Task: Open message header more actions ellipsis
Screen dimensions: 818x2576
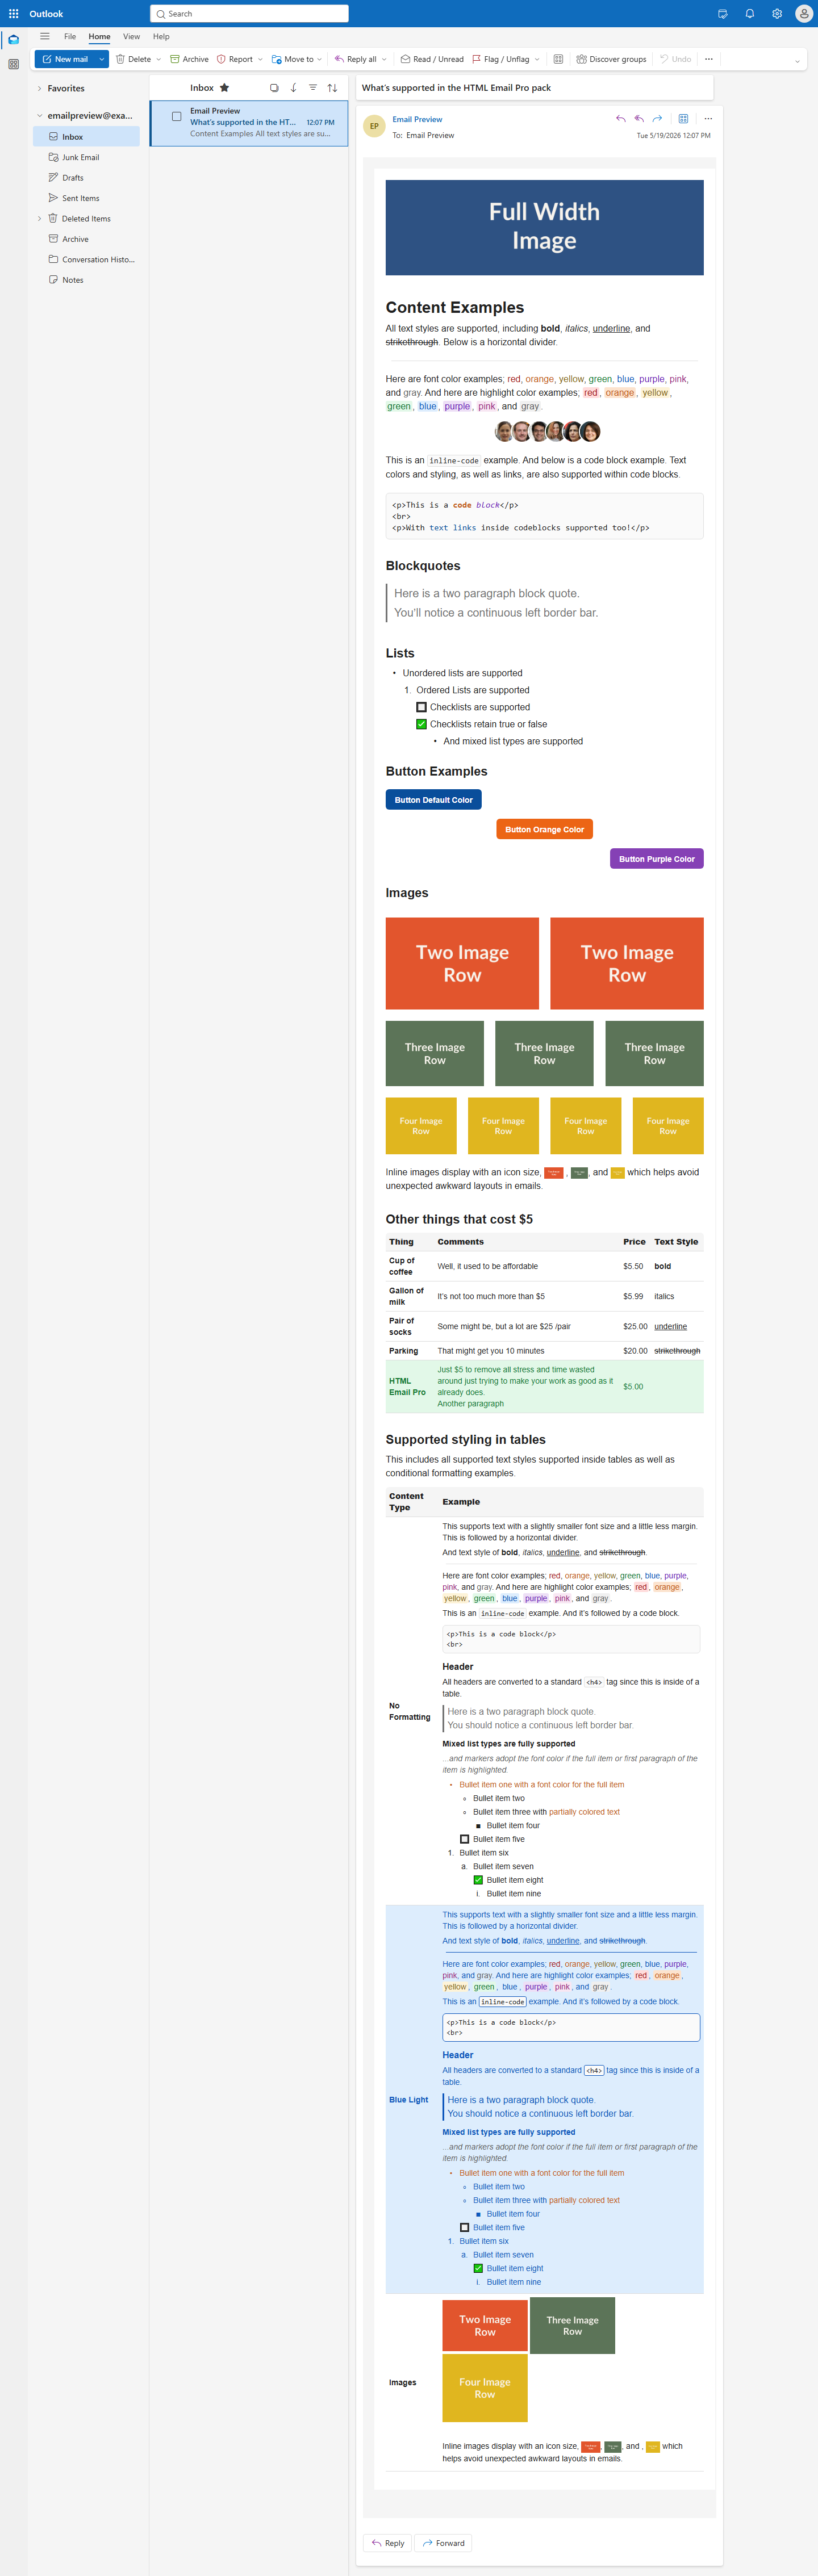Action: pyautogui.click(x=708, y=119)
